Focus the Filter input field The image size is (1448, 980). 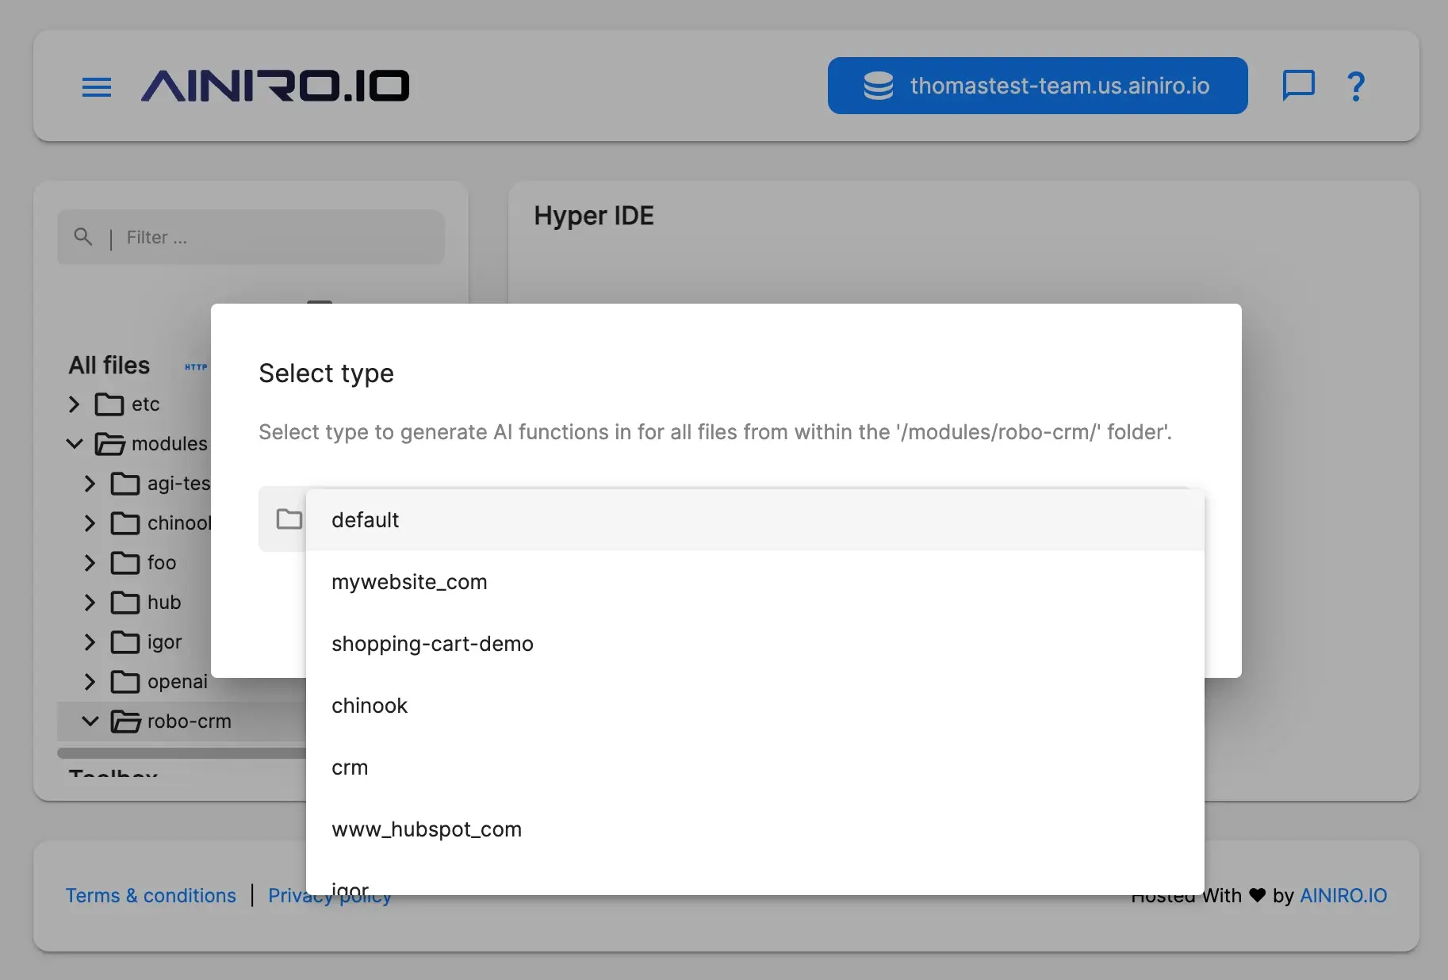coord(278,237)
